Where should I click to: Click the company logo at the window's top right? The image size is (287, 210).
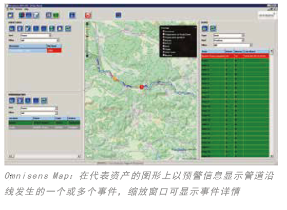coord(267,15)
